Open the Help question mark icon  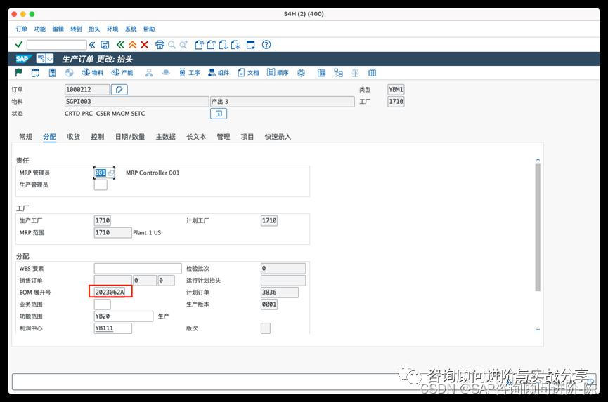pyautogui.click(x=266, y=45)
